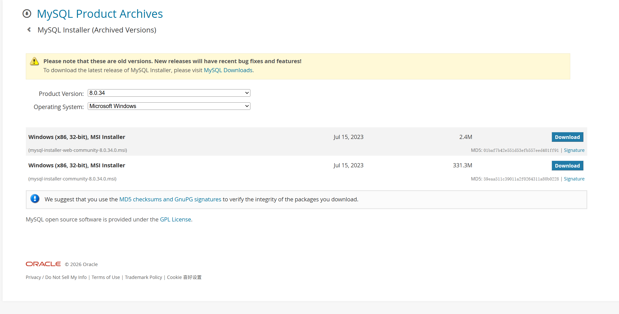This screenshot has width=619, height=314.
Task: Open the Product Version dropdown
Action: 169,93
